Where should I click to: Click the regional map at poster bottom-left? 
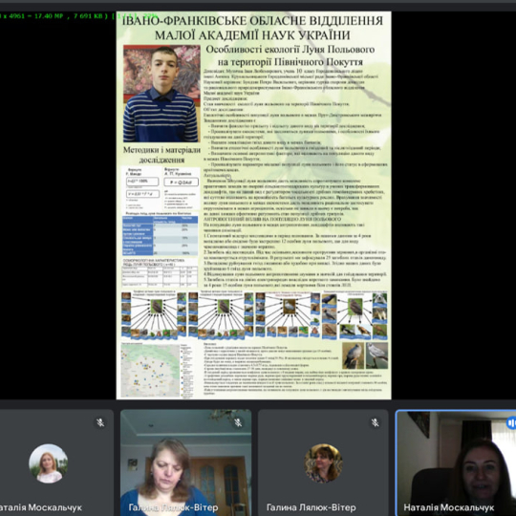pos(150,370)
